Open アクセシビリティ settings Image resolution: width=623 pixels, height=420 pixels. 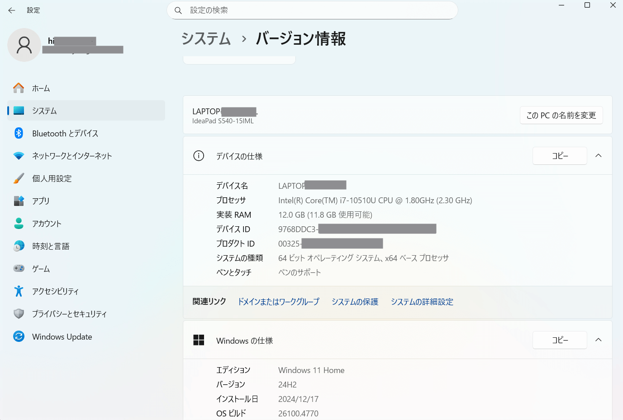pyautogui.click(x=86, y=291)
